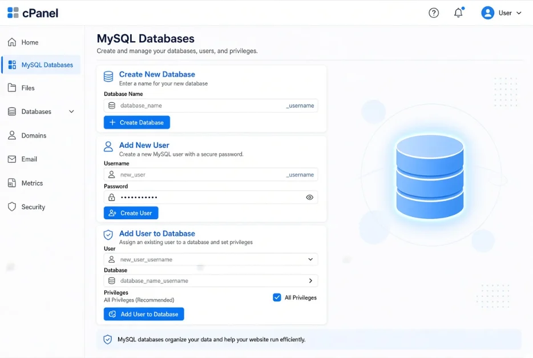Click the Email envelope icon in sidebar
The image size is (533, 358).
[x=12, y=159]
